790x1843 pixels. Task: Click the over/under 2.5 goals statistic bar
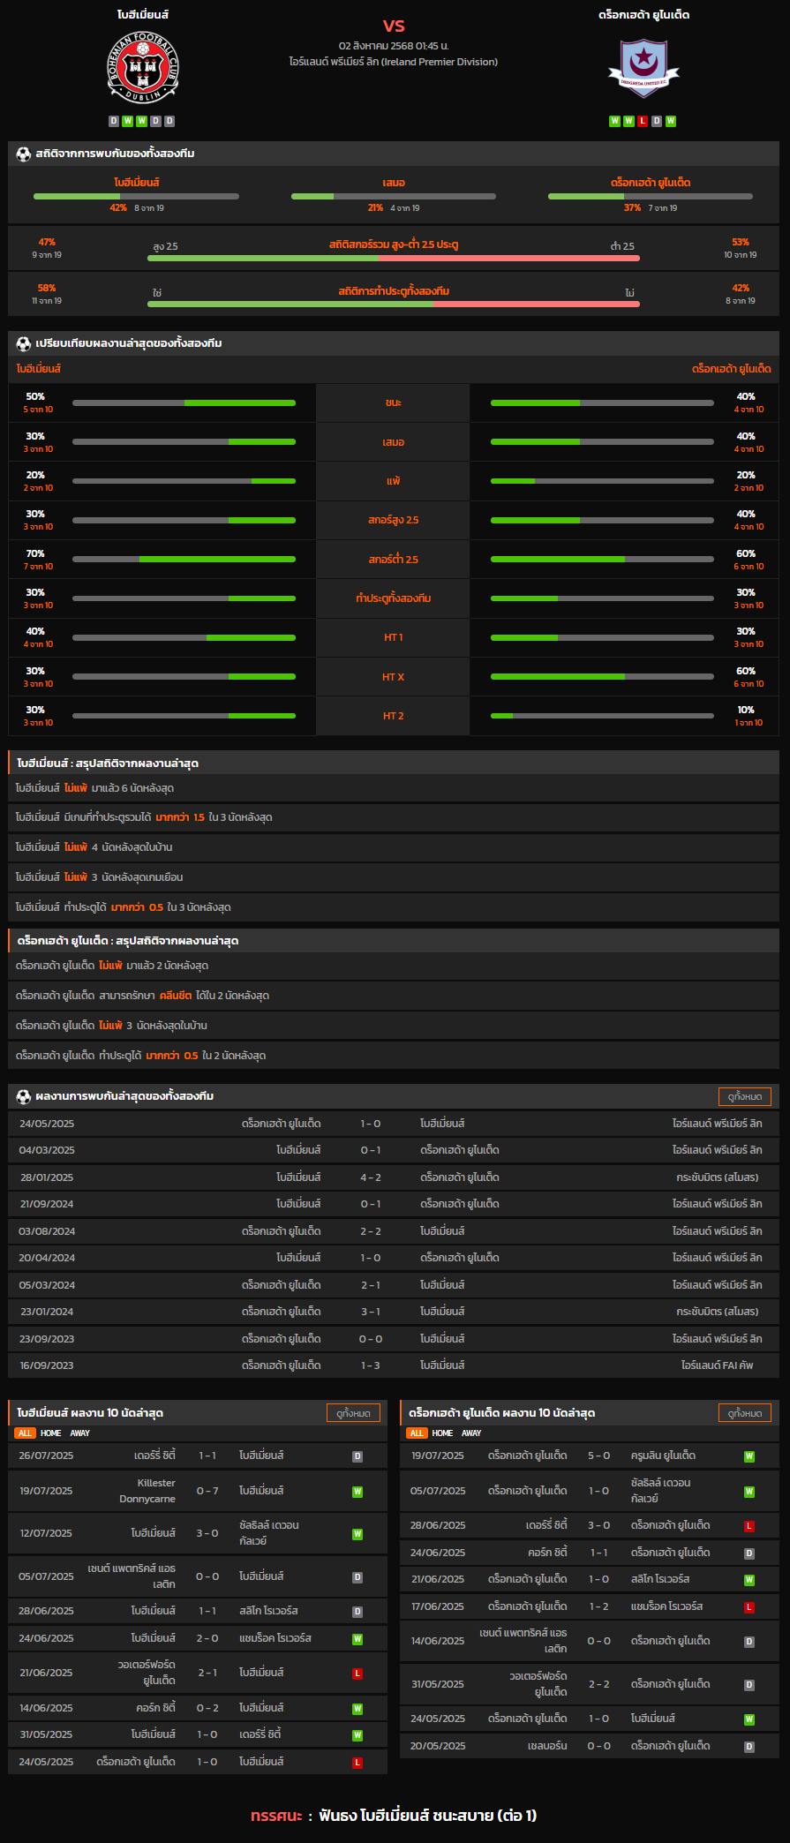coord(394,258)
